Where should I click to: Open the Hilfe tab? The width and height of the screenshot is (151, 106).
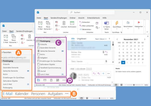tap(104, 18)
